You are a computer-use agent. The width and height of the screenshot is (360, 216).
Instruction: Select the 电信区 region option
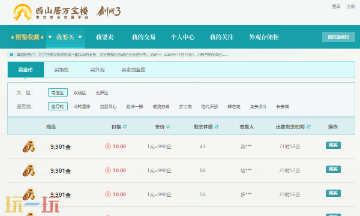coord(58,92)
